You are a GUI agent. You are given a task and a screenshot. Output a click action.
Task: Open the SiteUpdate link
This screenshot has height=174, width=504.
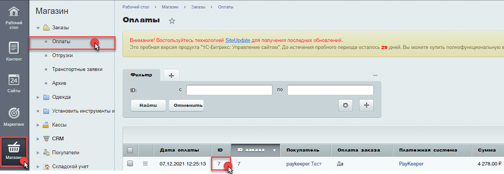237,40
